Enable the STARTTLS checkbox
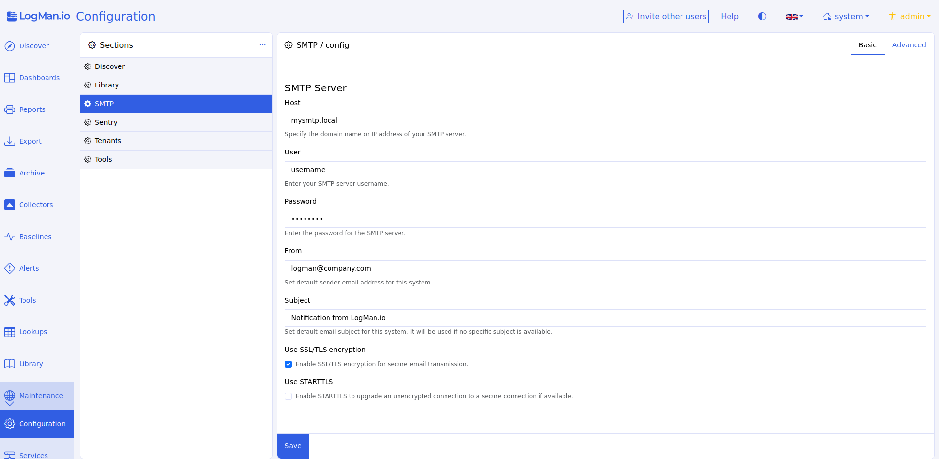This screenshot has height=459, width=939. (x=288, y=396)
